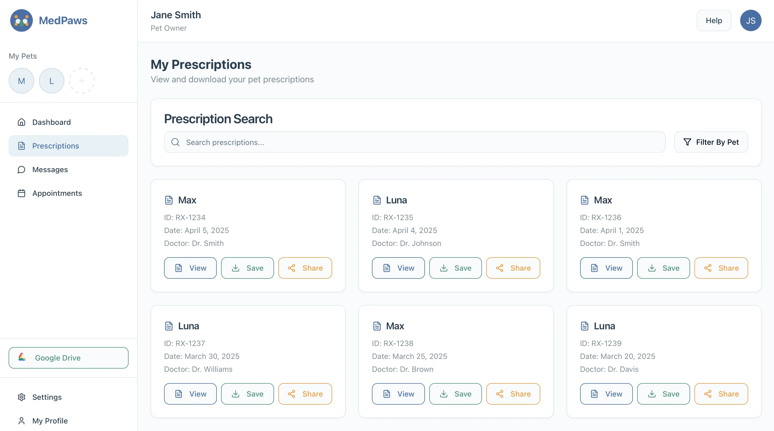The height and width of the screenshot is (431, 774).
Task: Share prescription RX-1239
Action: point(721,394)
